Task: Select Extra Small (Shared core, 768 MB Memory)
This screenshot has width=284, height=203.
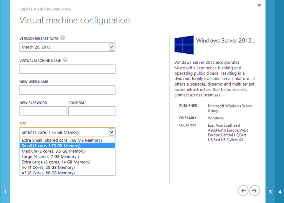Action: click(x=68, y=140)
